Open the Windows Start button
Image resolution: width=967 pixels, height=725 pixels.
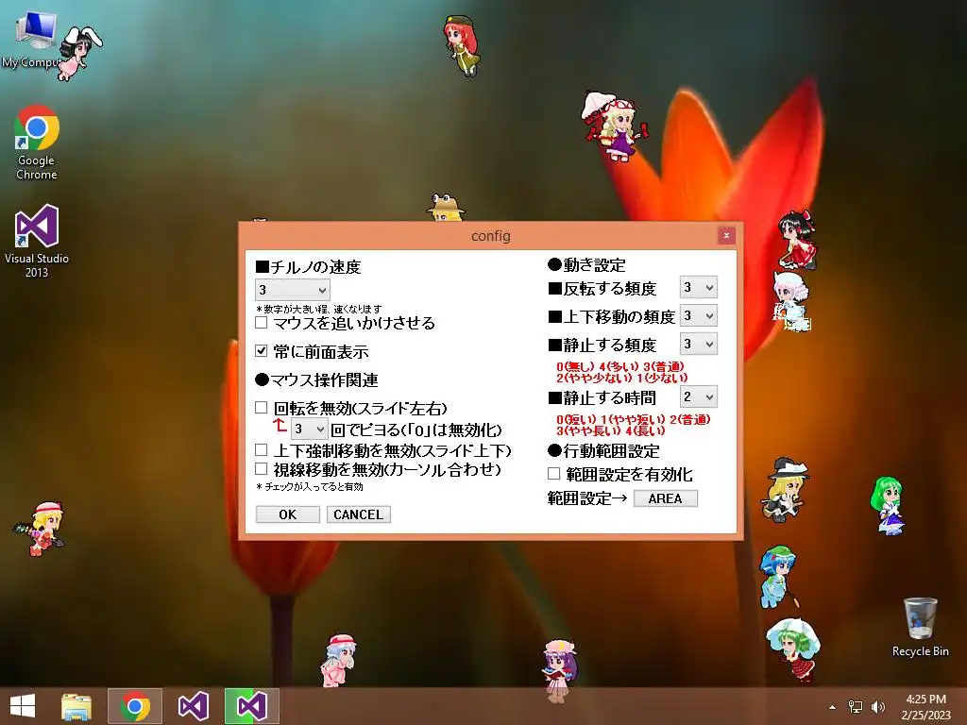tap(23, 706)
